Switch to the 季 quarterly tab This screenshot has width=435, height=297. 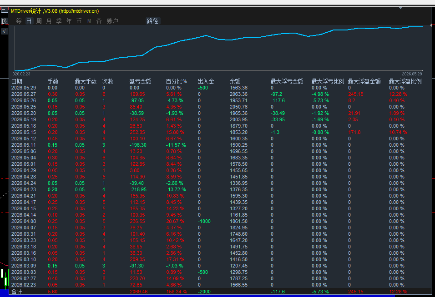[59, 21]
